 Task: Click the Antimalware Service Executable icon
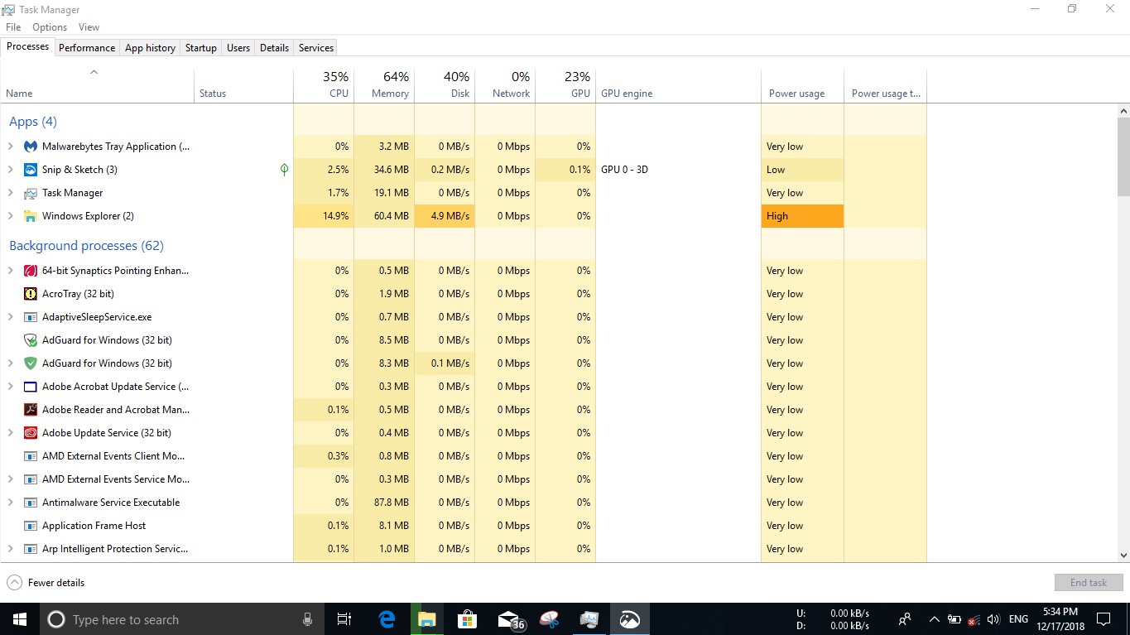click(x=31, y=503)
